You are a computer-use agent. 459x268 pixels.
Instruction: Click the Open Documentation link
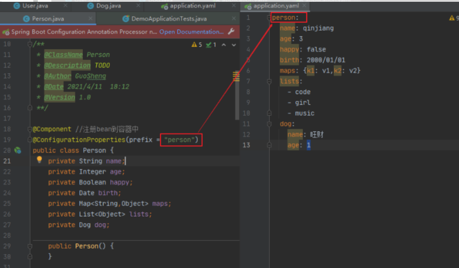pyautogui.click(x=191, y=32)
